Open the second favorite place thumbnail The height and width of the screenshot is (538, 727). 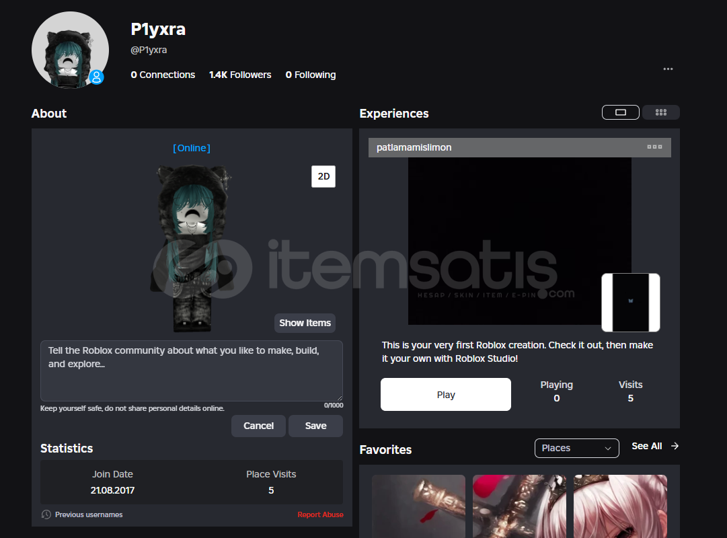519,506
